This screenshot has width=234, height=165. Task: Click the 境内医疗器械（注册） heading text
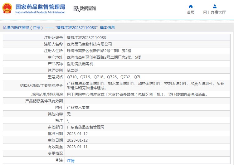(x=25, y=28)
